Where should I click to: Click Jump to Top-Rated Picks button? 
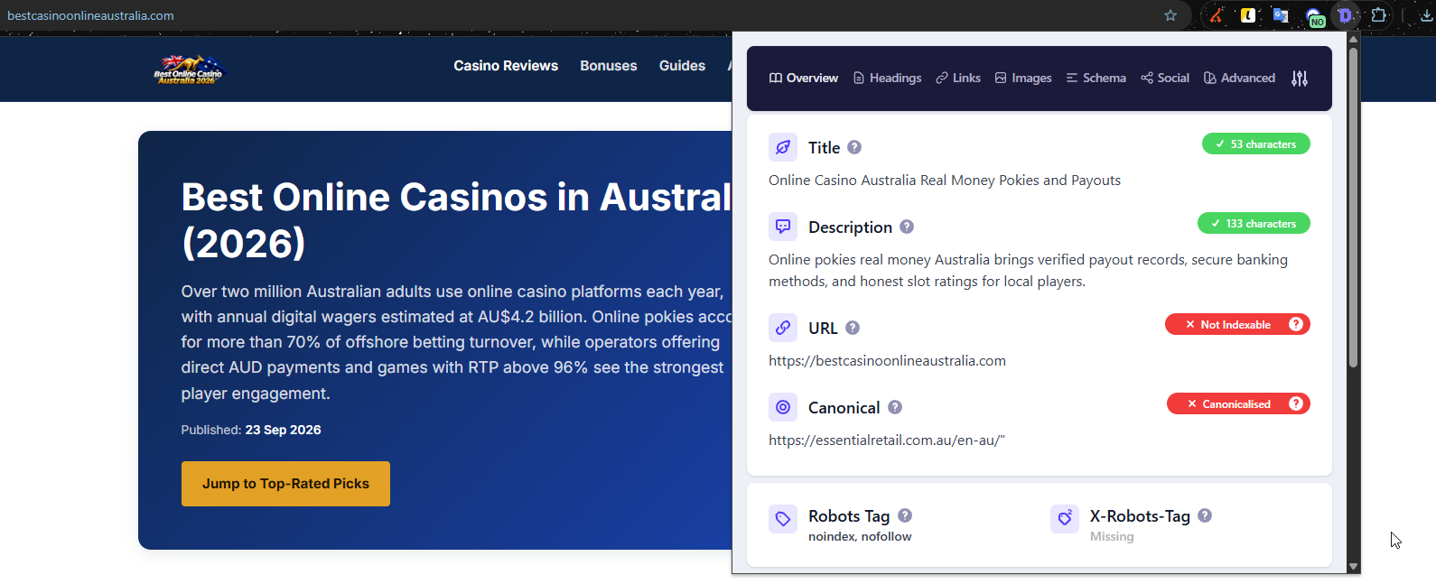click(x=285, y=484)
